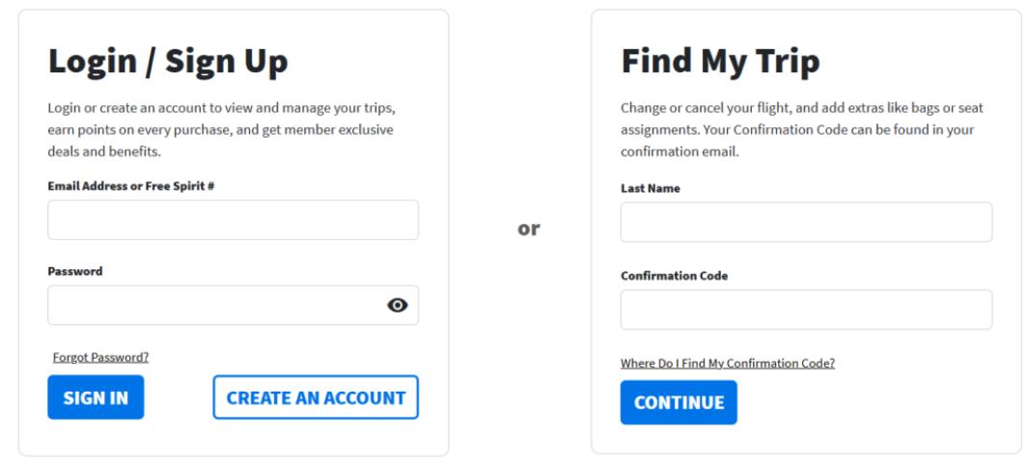Select the Last Name text field

tap(806, 222)
